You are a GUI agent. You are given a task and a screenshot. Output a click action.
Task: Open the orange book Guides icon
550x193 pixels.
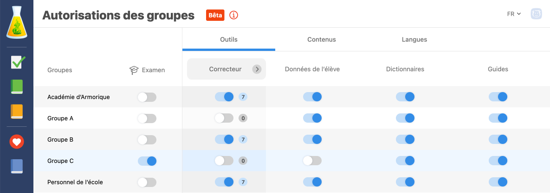pos(17,112)
